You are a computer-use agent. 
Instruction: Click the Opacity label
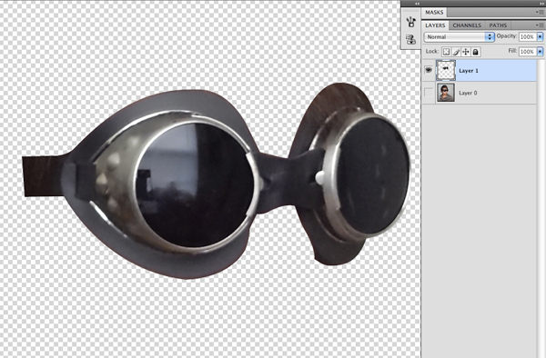click(x=507, y=36)
